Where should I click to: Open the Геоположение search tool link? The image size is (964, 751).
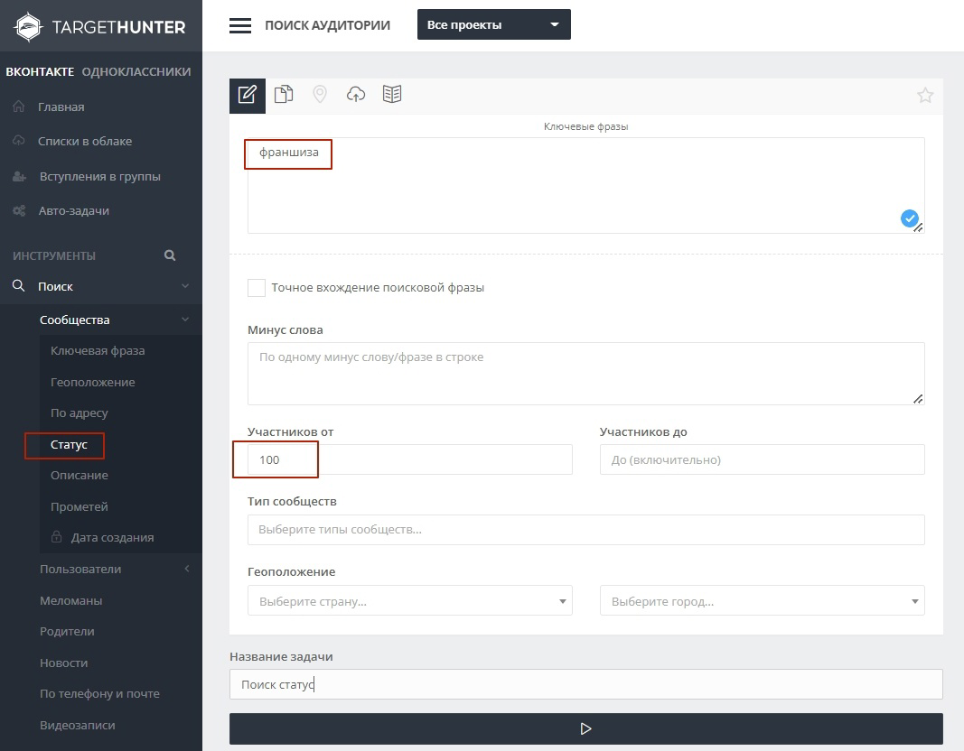coord(93,382)
